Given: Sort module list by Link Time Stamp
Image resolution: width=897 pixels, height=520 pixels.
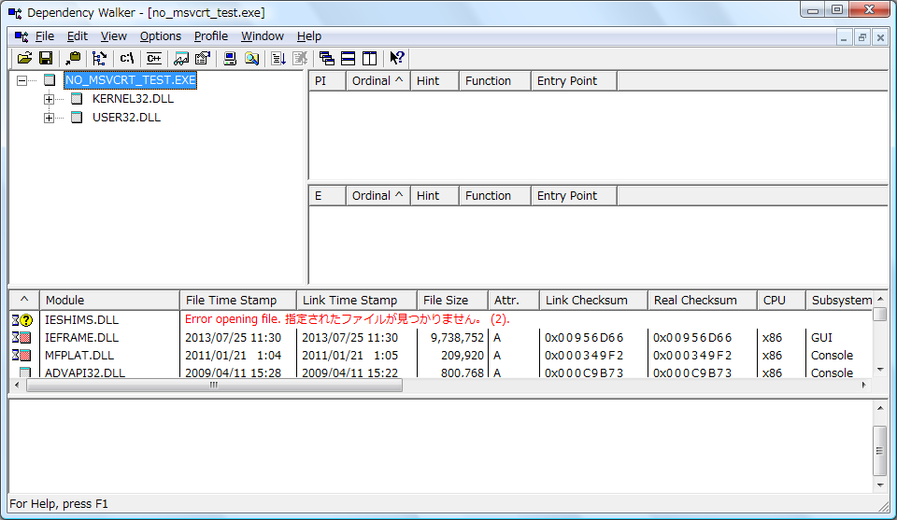Looking at the screenshot, I should pyautogui.click(x=356, y=301).
